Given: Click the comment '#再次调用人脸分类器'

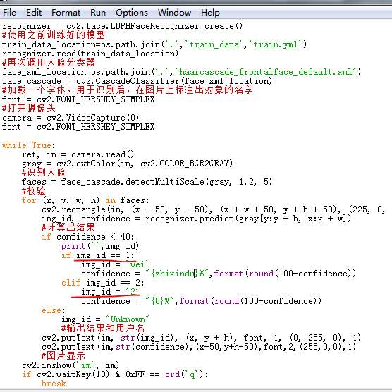Looking at the screenshot, I should click(49, 63).
